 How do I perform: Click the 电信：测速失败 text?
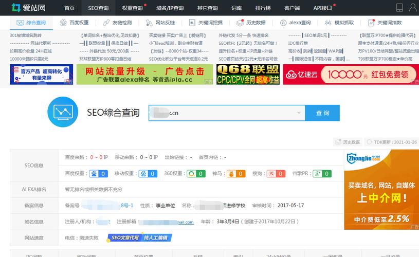pos(82,238)
